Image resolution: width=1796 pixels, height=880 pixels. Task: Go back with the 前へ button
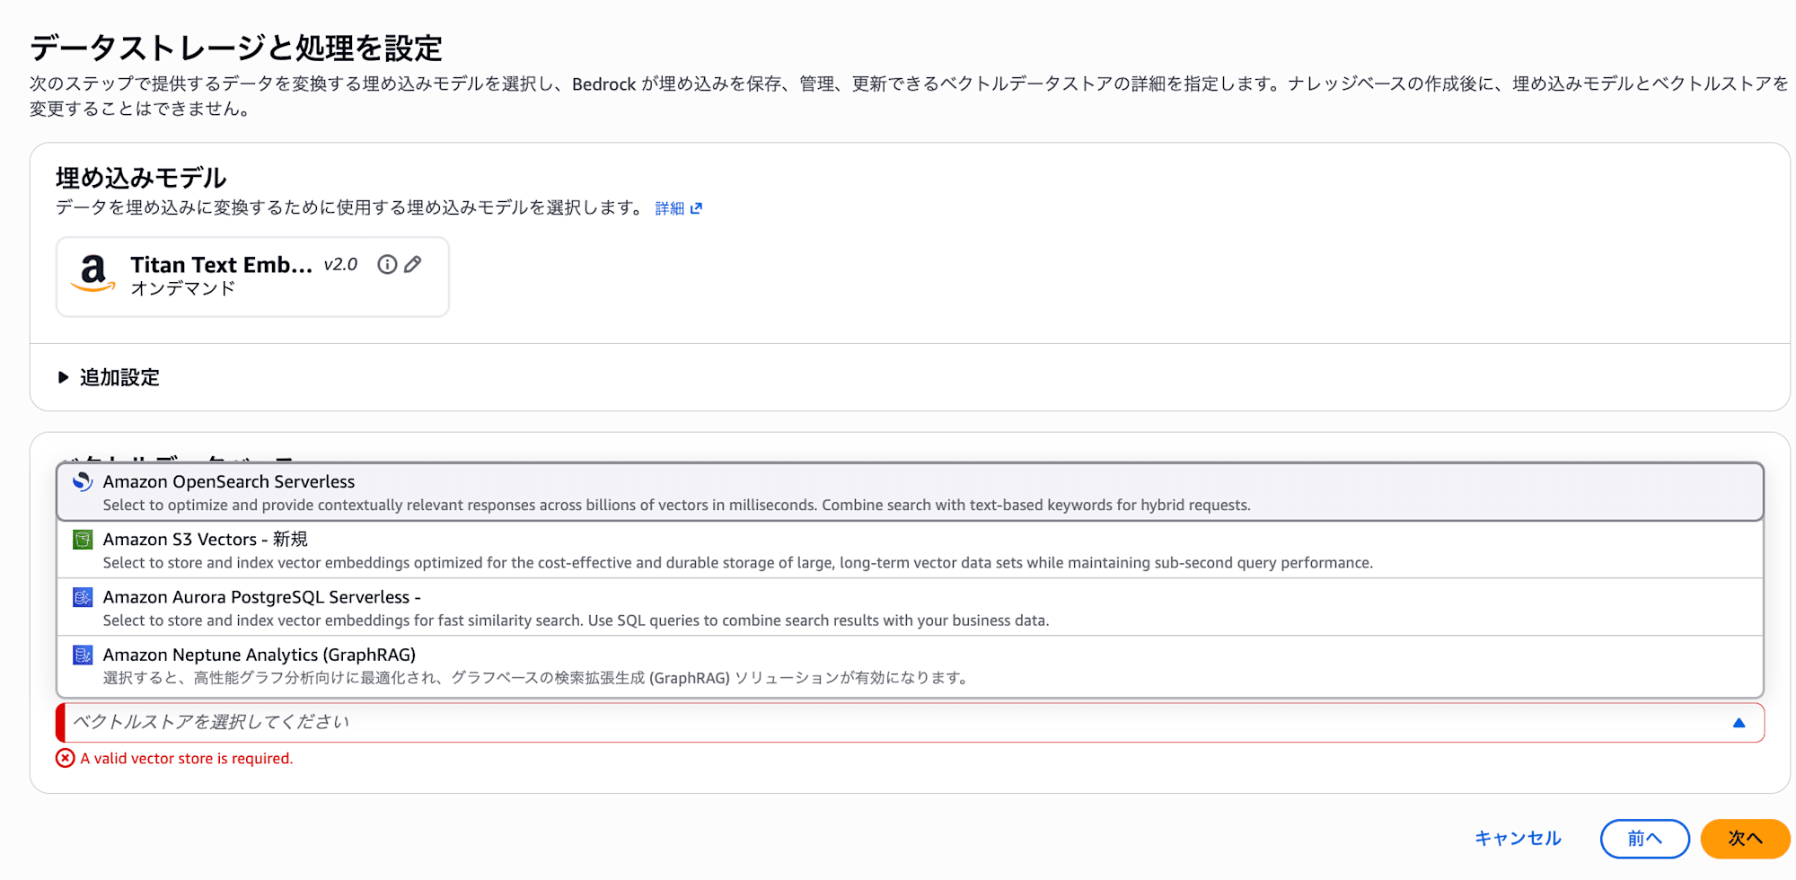(x=1644, y=839)
